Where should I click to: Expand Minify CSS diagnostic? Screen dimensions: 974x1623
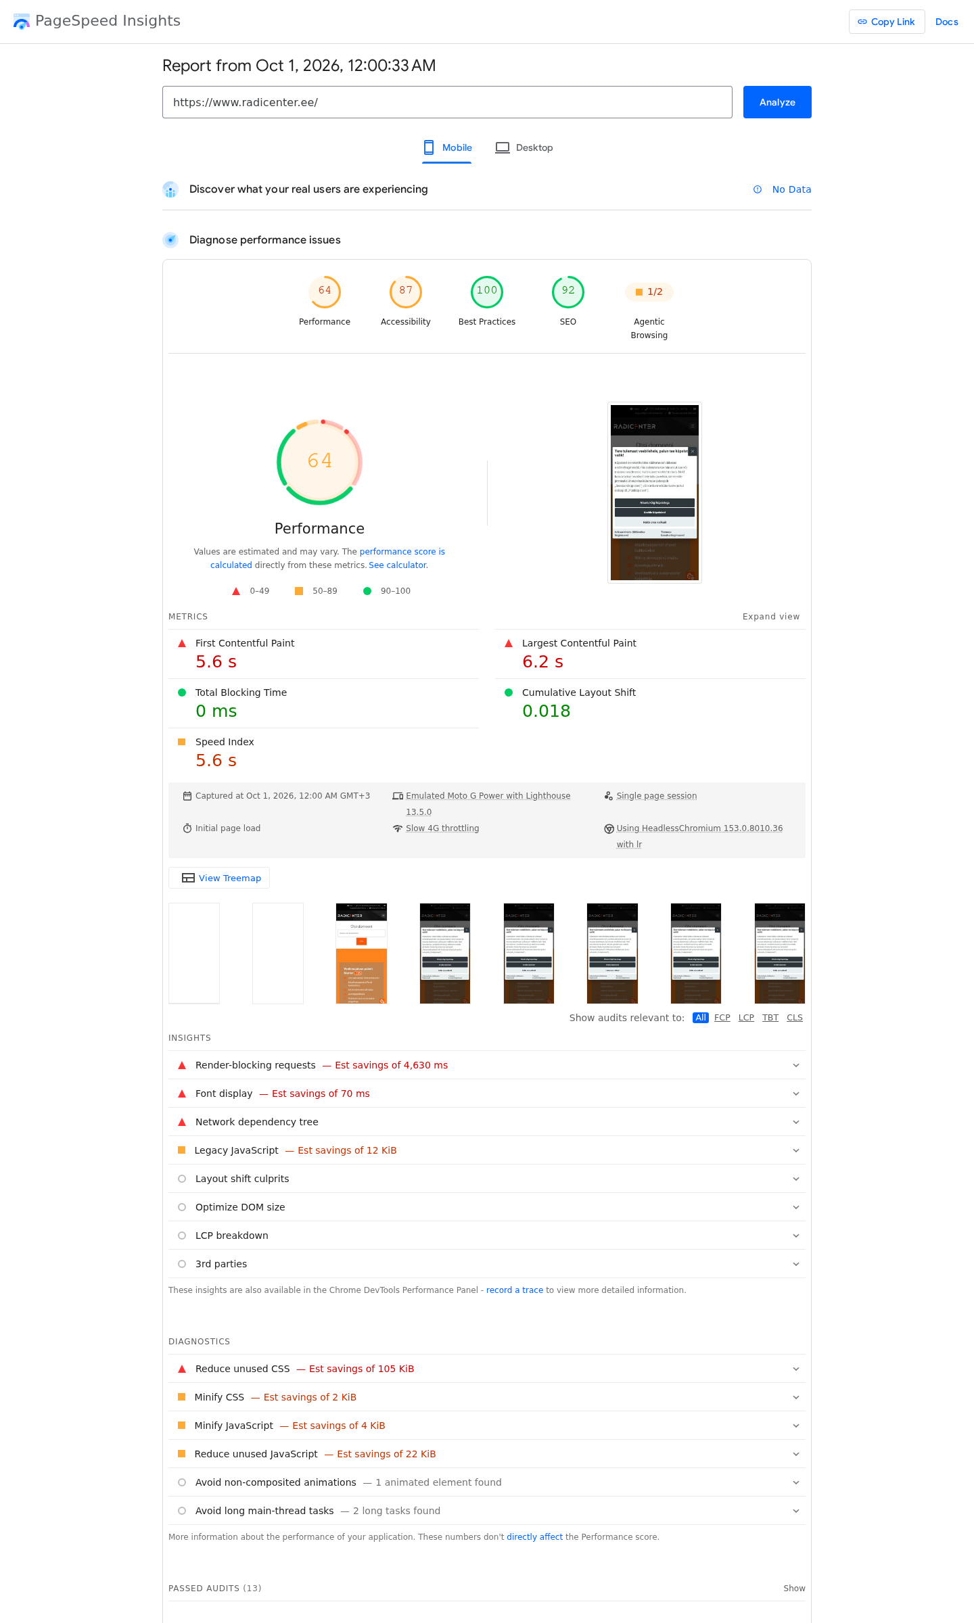tap(487, 1397)
